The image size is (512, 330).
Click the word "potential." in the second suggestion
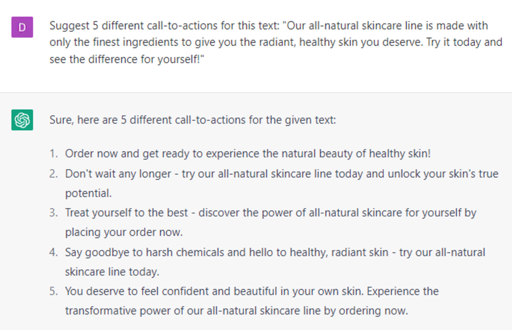[88, 193]
